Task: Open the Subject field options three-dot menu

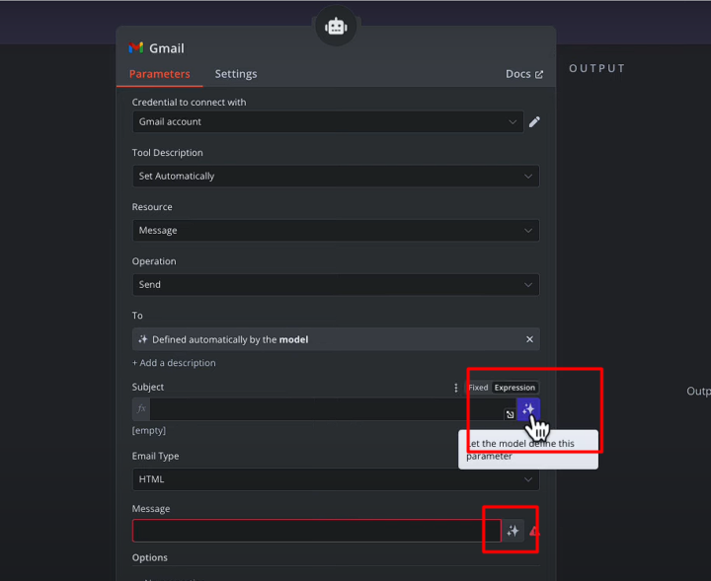Action: coord(455,388)
